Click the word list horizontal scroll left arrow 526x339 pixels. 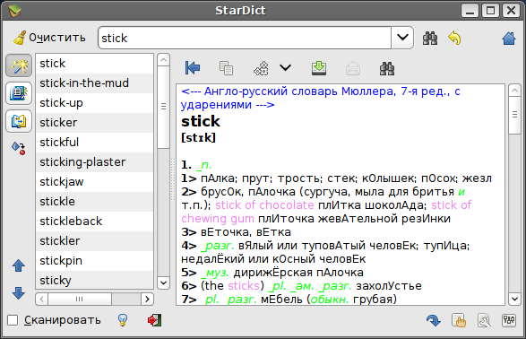click(41, 299)
